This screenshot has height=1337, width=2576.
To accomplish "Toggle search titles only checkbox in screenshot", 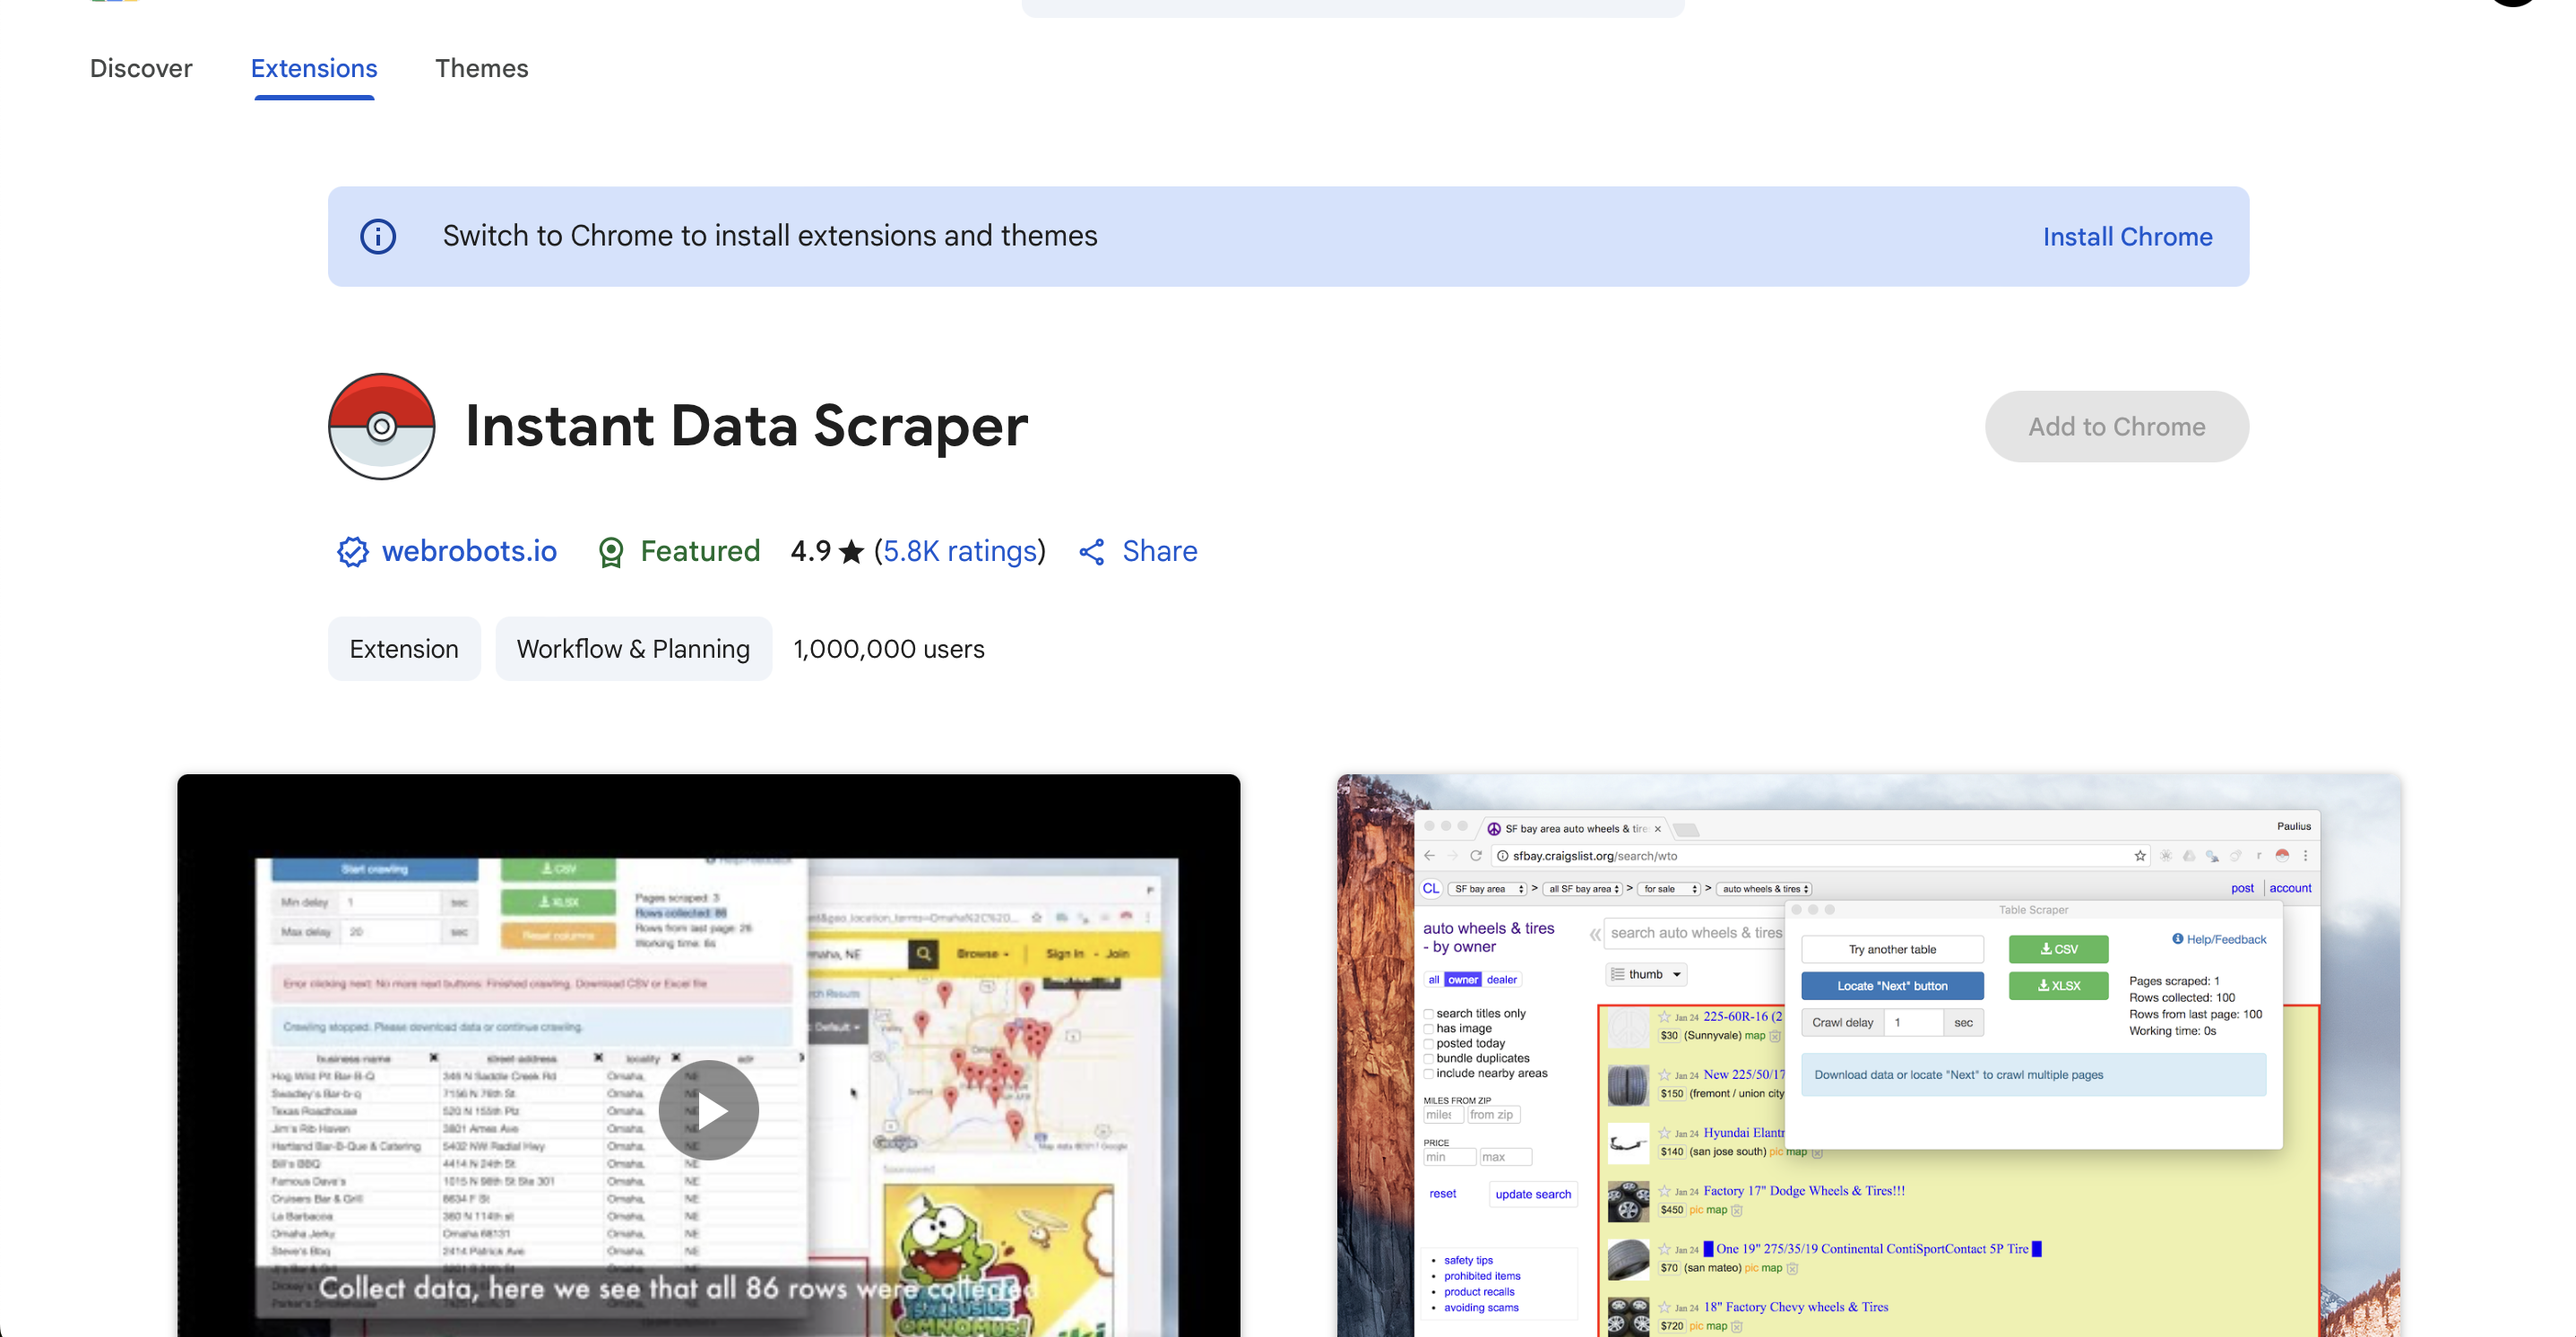I will (x=1429, y=1014).
